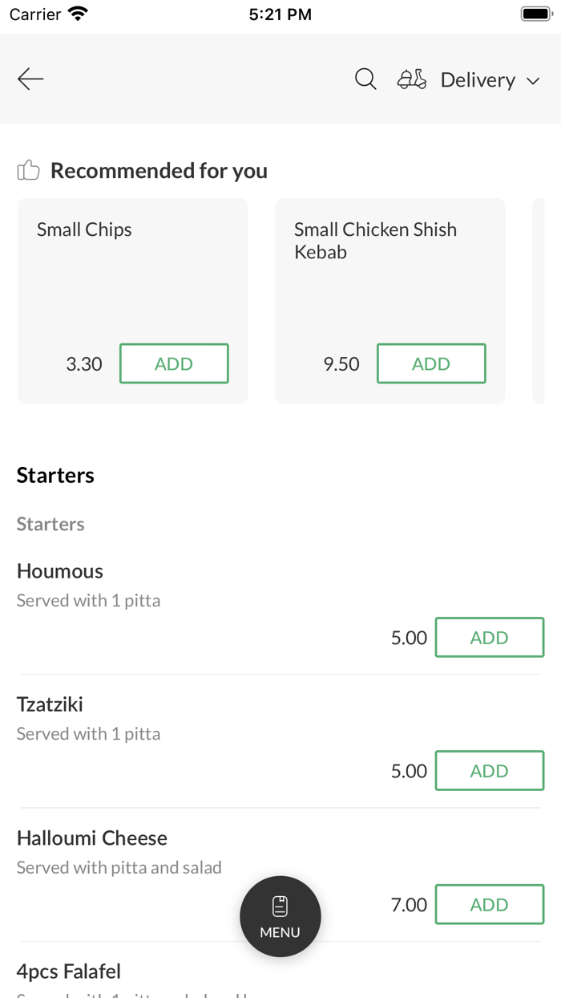Screen dimensions: 561x998
Task: Add Halloumi Cheese to the basket
Action: click(x=489, y=904)
